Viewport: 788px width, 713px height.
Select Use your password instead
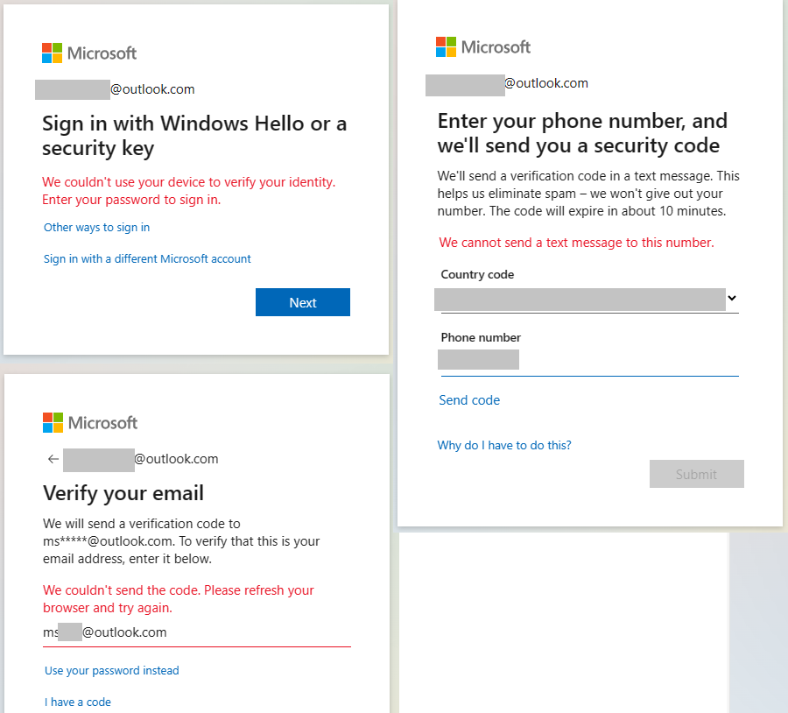tap(111, 670)
